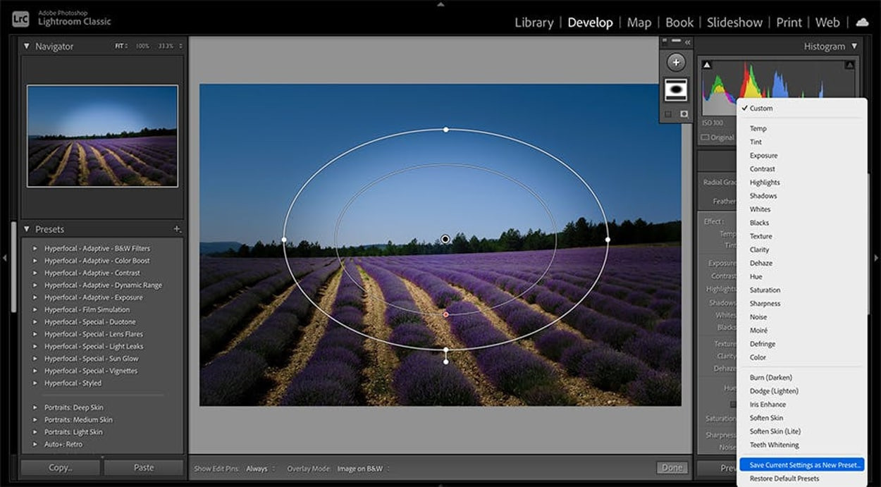The image size is (881, 487).
Task: Collapse the masks panel with double-arrow icon
Action: coord(687,42)
